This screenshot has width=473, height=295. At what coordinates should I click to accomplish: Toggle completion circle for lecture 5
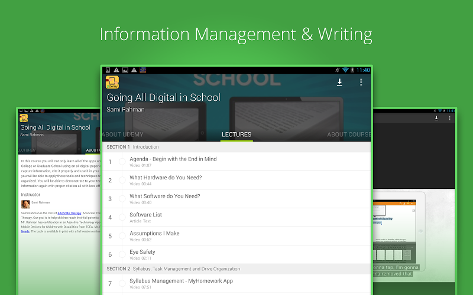[x=122, y=236]
